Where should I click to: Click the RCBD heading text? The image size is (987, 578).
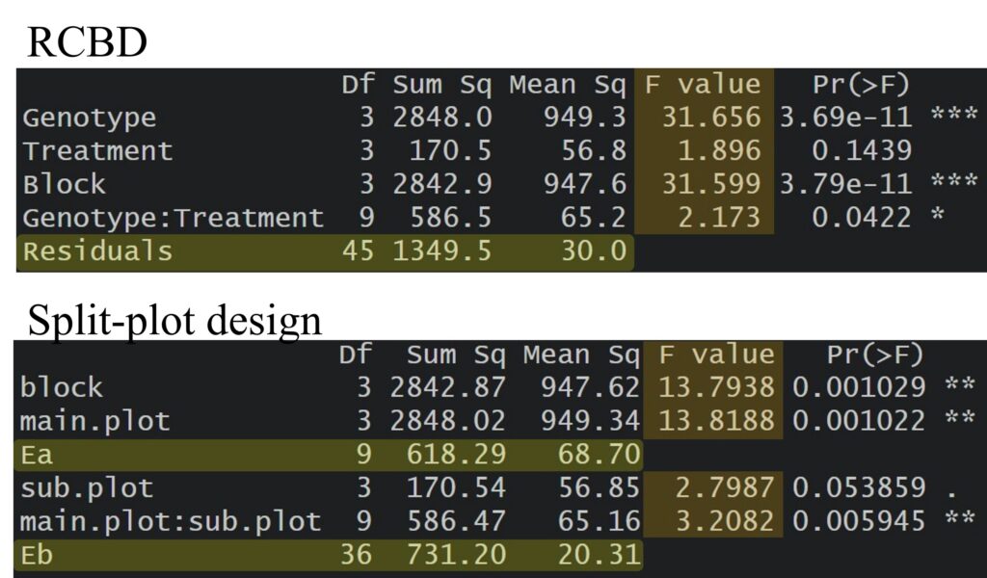pyautogui.click(x=87, y=42)
